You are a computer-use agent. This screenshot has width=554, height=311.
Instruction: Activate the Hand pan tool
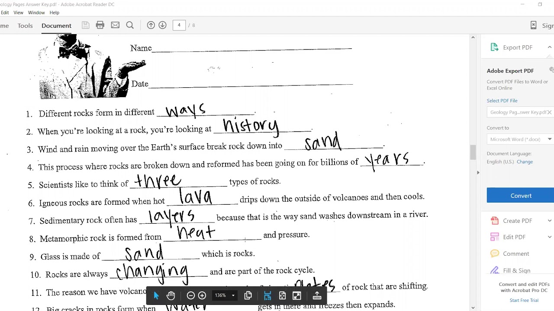[171, 295]
